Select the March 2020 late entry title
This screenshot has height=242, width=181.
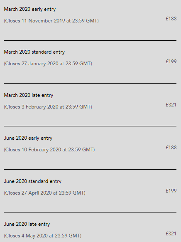pyautogui.click(x=29, y=95)
